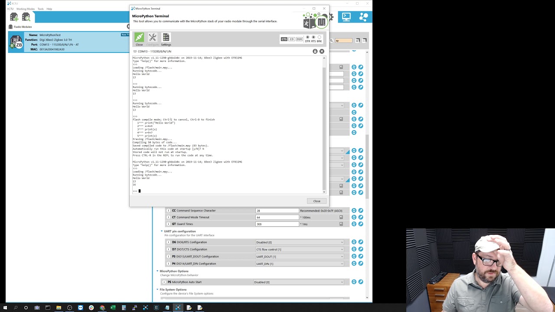This screenshot has width=555, height=312.
Task: Click the COM13 - 115200/8/N/1/N terminal label
Action: tap(154, 52)
